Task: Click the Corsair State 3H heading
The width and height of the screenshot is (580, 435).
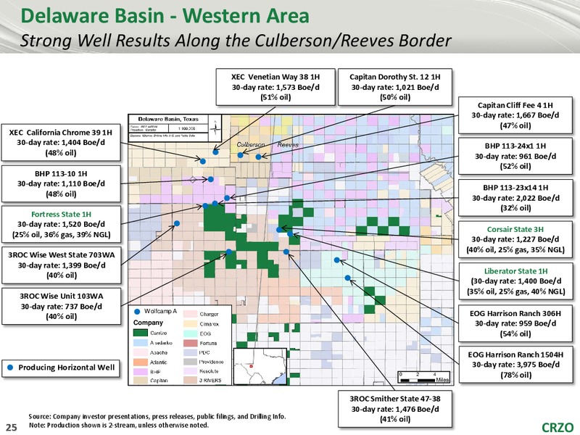Action: coord(515,229)
